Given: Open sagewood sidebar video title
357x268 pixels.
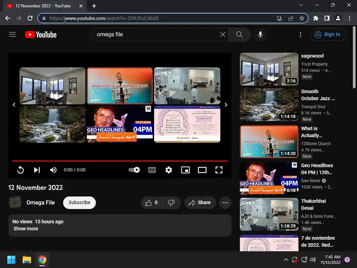Looking at the screenshot, I should coord(312,56).
